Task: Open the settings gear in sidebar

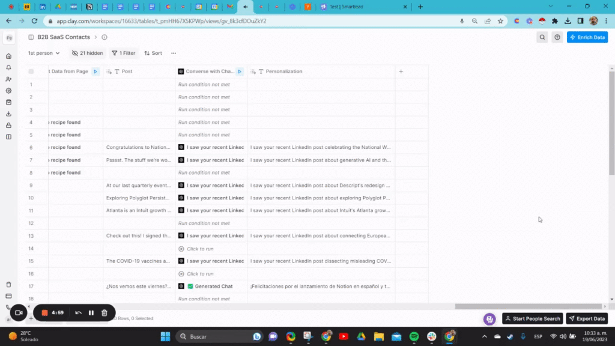Action: 8,91
